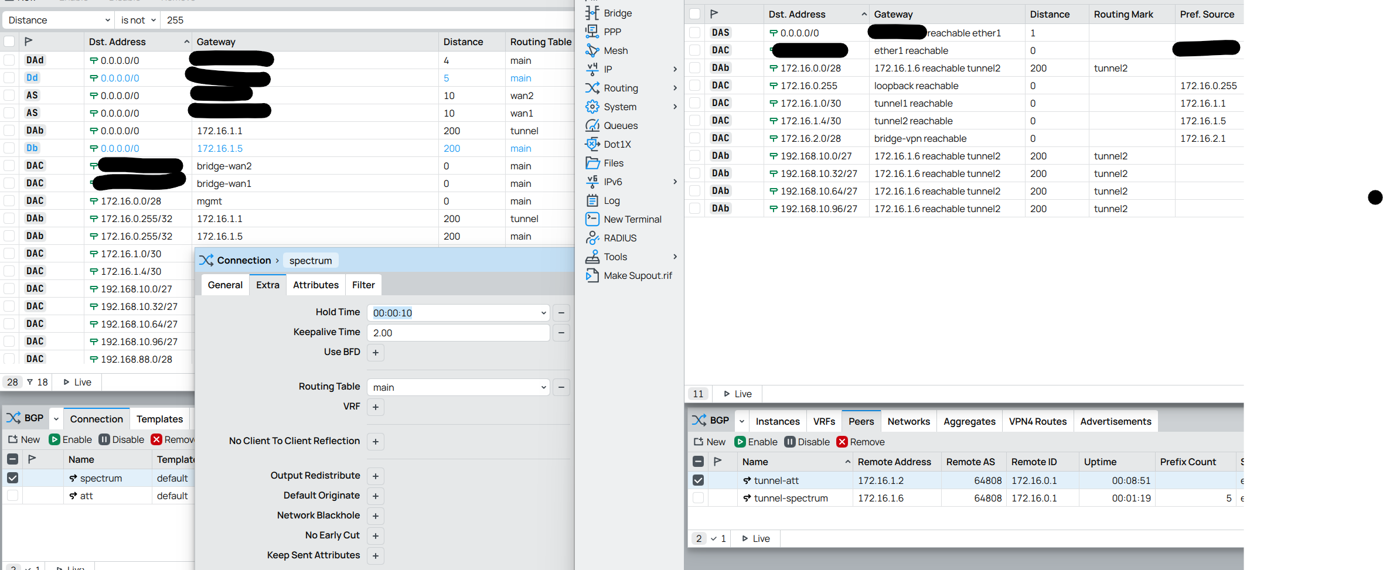Add the Default Originate option
The height and width of the screenshot is (570, 1383).
click(x=376, y=496)
